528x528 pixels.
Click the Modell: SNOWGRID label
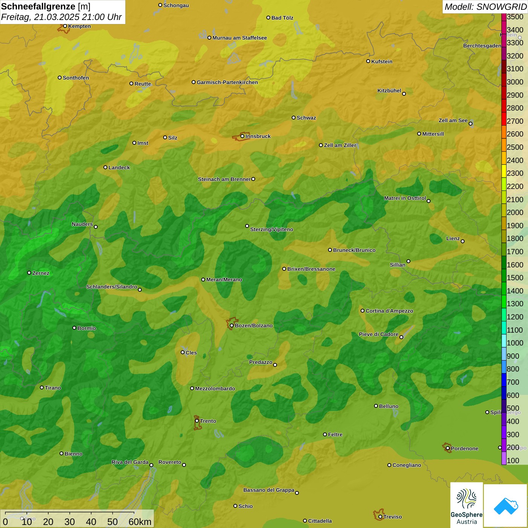[485, 7]
